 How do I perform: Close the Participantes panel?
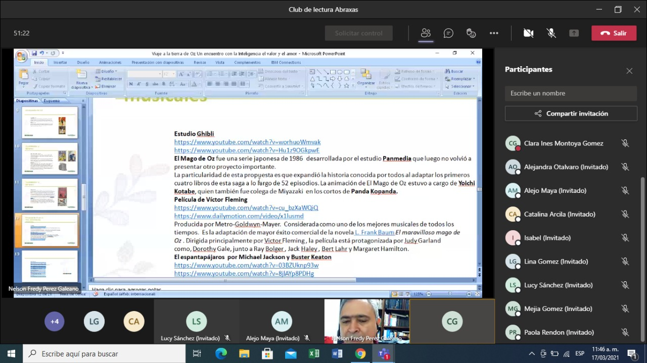629,71
